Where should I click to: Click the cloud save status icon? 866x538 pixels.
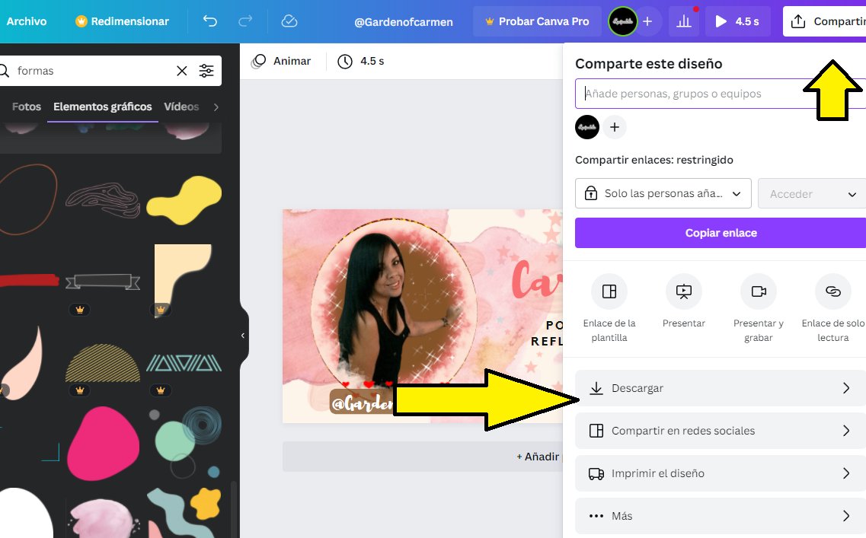click(289, 21)
